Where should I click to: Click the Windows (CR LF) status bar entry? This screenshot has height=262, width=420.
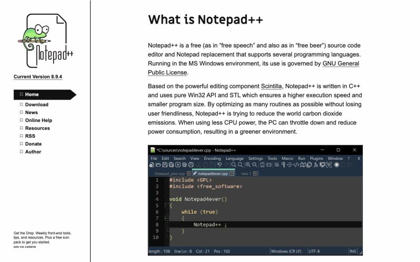pyautogui.click(x=286, y=252)
